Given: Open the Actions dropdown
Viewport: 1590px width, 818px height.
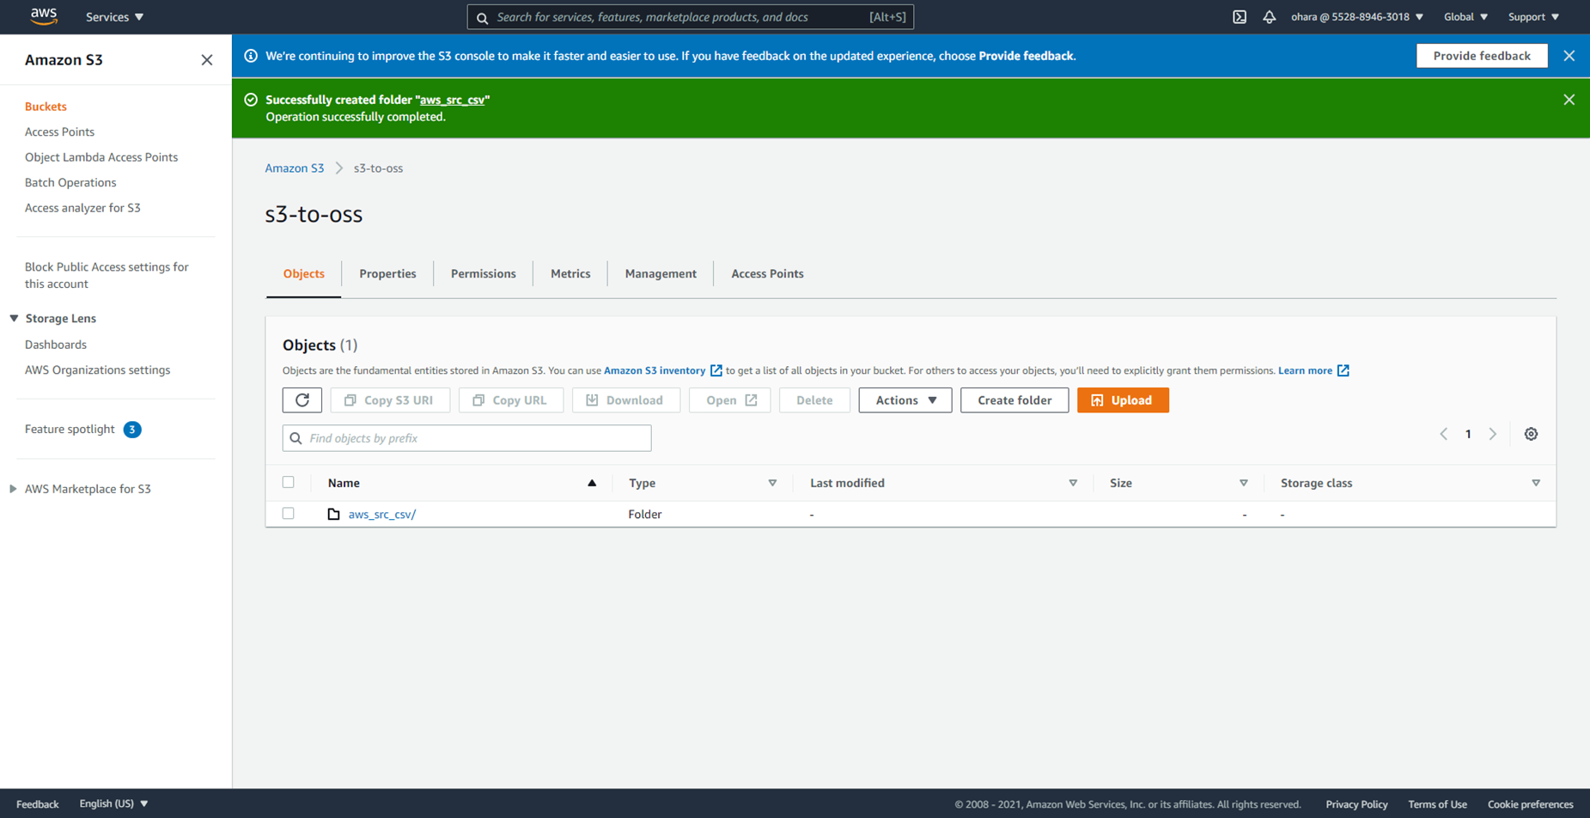Looking at the screenshot, I should (905, 400).
